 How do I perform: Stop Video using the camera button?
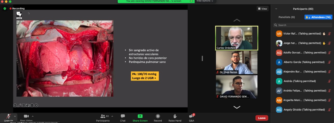[x=26, y=116]
